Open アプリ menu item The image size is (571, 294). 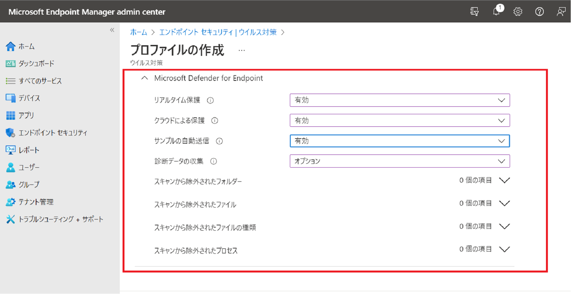[x=26, y=115]
